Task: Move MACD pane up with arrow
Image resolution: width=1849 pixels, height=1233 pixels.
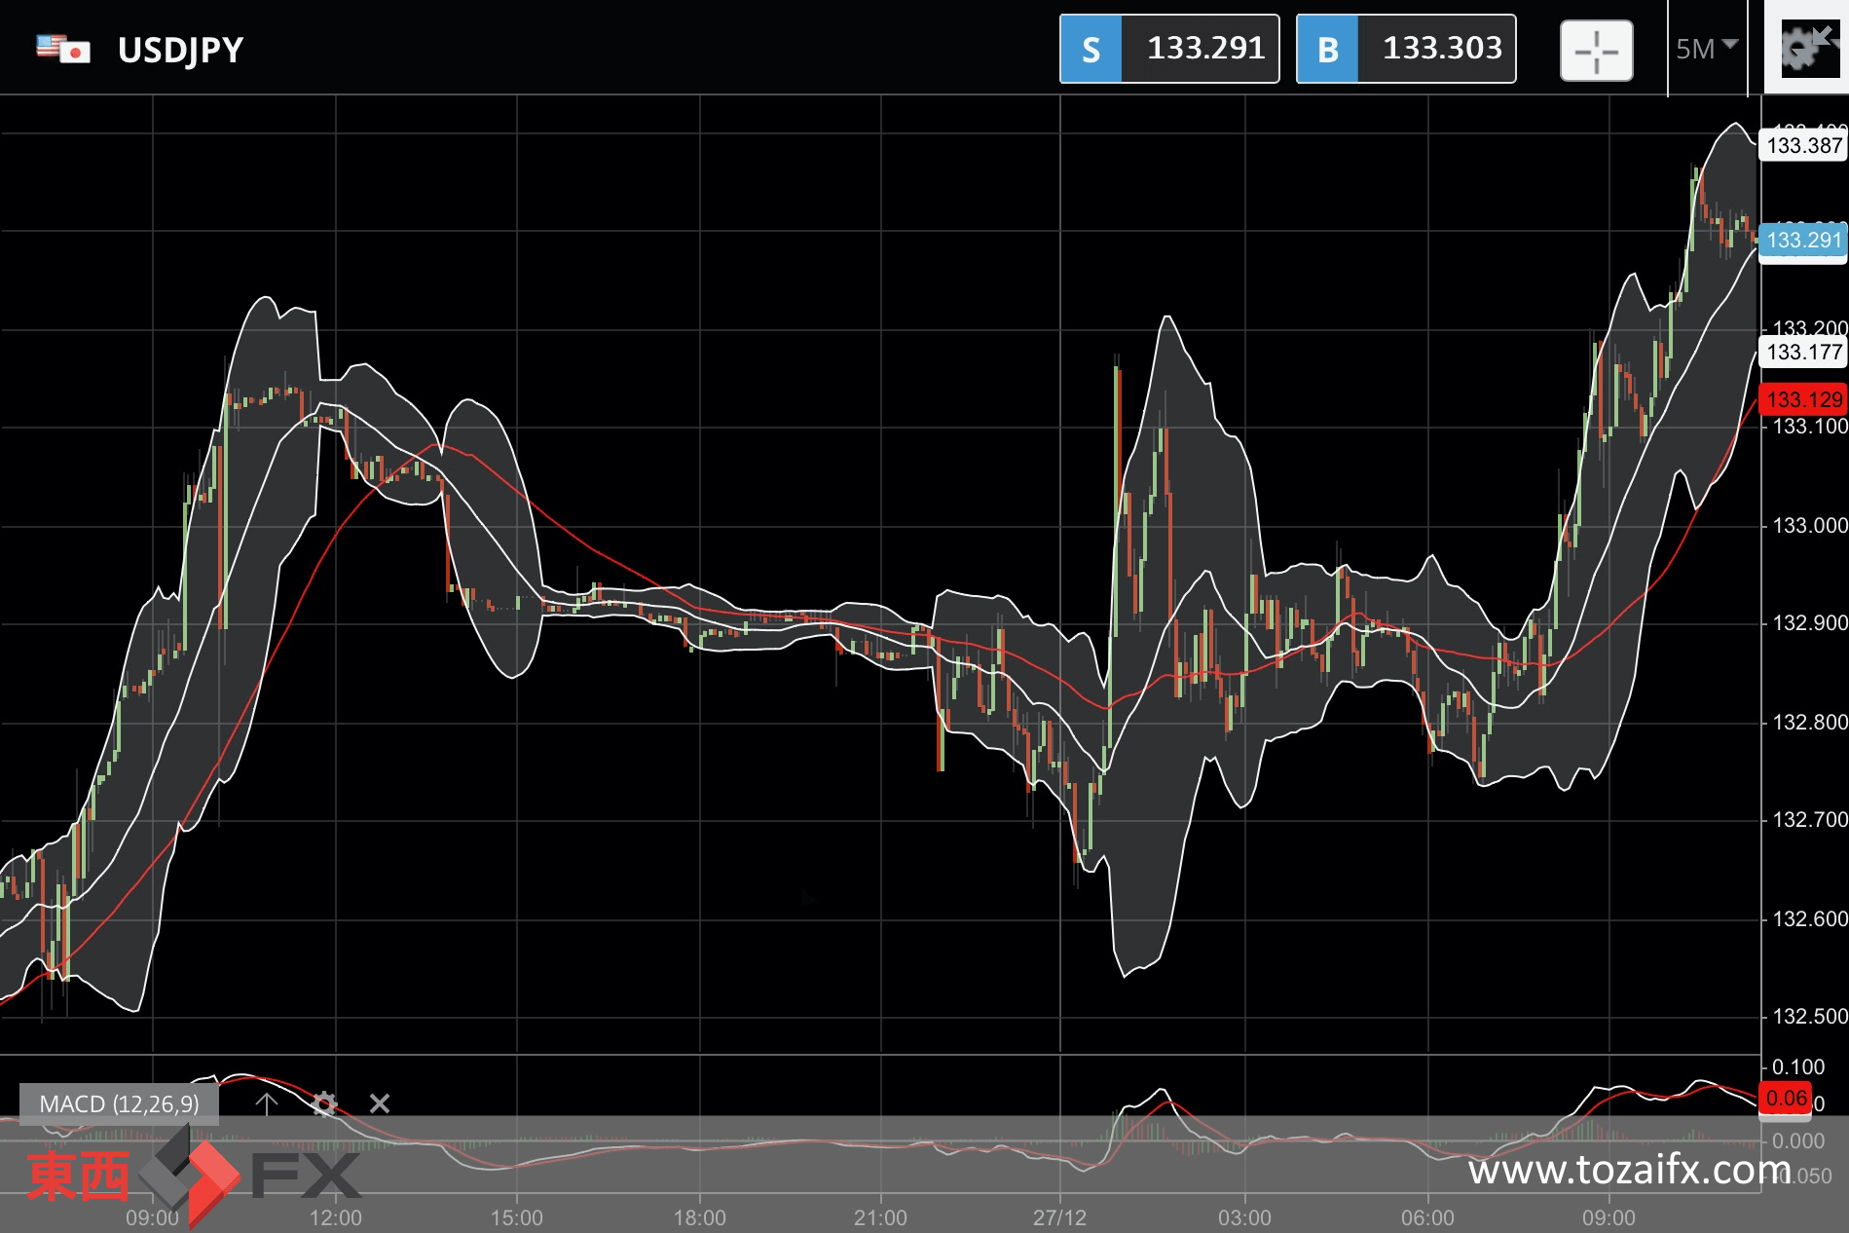Action: (266, 1103)
